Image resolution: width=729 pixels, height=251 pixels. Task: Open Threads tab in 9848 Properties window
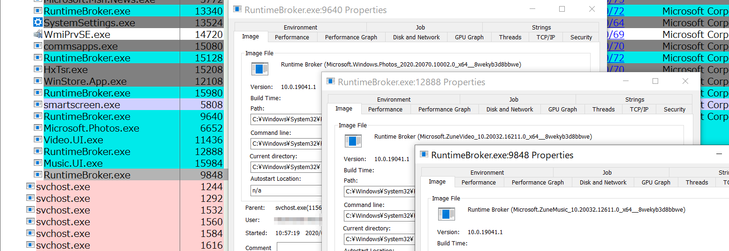click(697, 182)
